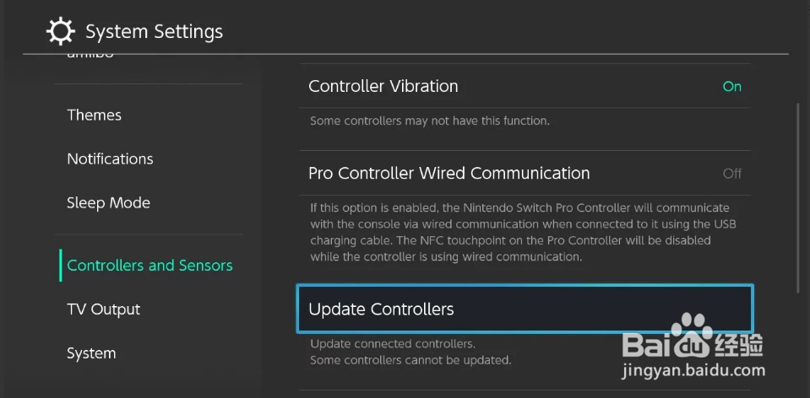Go to Sleep Mode settings
This screenshot has height=398, width=810.
(x=108, y=202)
